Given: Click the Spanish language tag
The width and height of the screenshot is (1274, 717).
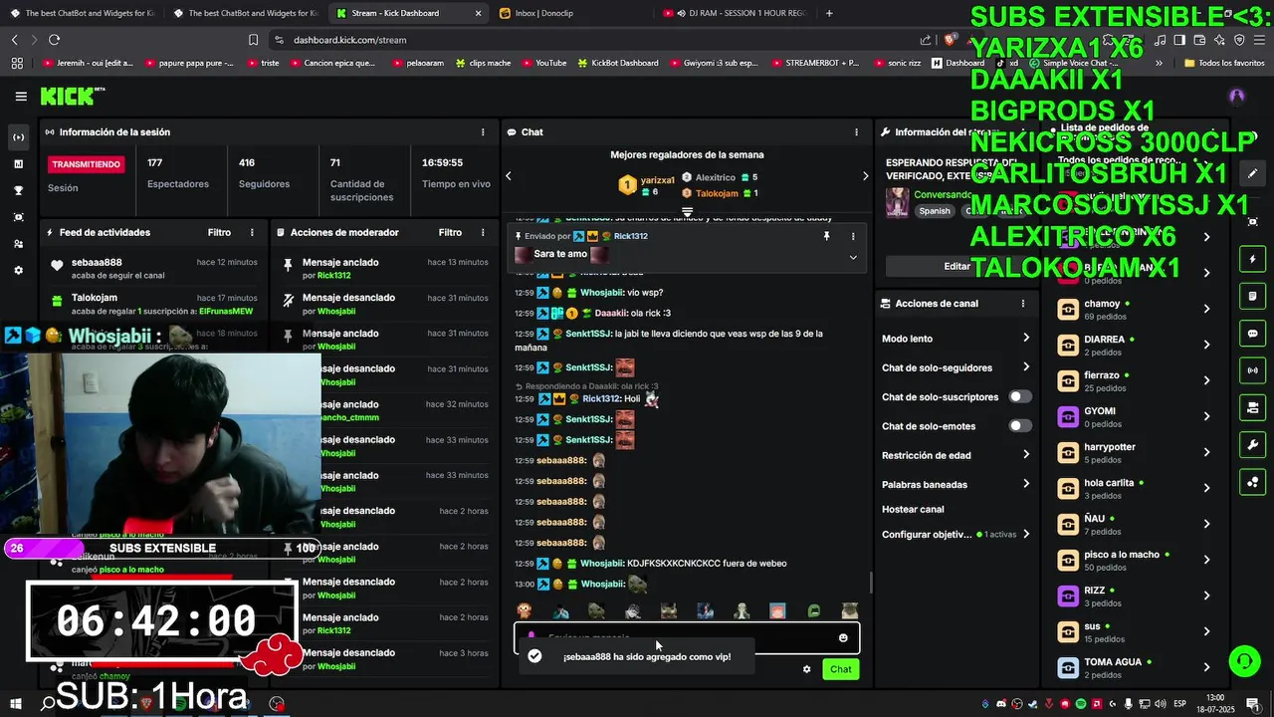Looking at the screenshot, I should (x=935, y=211).
